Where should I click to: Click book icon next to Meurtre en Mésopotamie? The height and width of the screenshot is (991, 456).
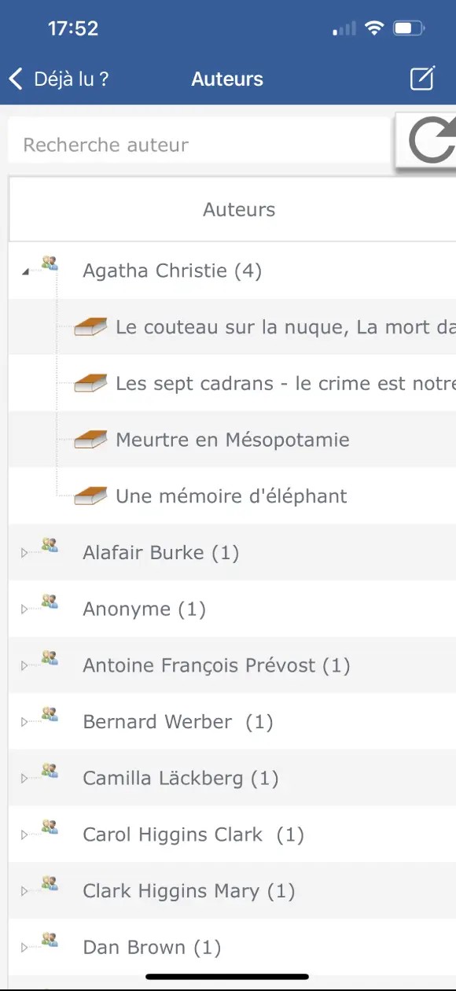coord(90,440)
